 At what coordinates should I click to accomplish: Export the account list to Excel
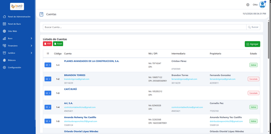[58, 44]
